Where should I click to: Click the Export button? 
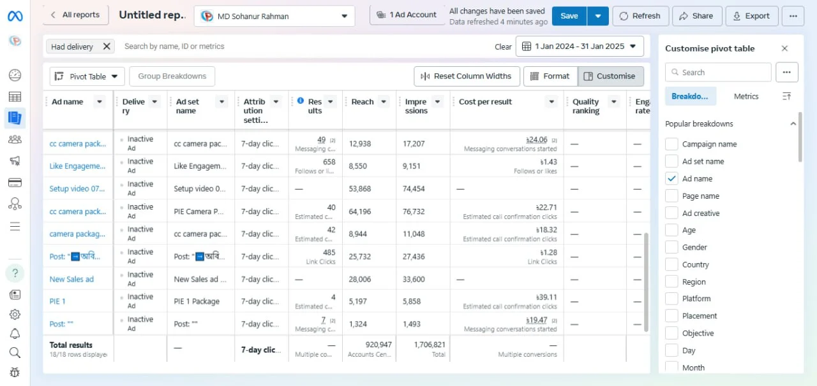751,16
